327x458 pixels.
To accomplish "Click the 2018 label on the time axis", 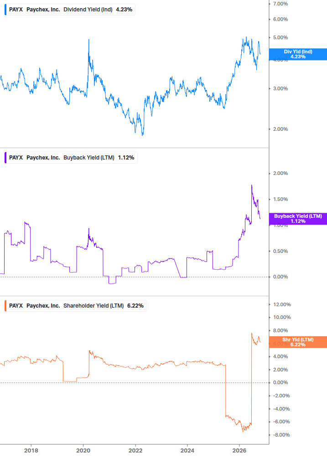I will click(x=31, y=450).
